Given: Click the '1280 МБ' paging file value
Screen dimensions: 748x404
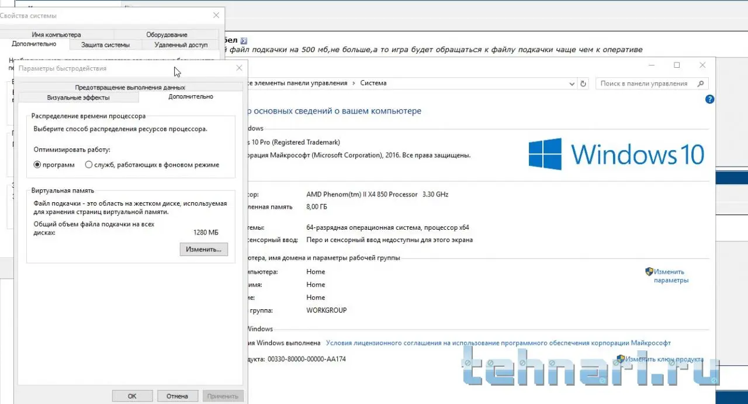Looking at the screenshot, I should pos(206,232).
